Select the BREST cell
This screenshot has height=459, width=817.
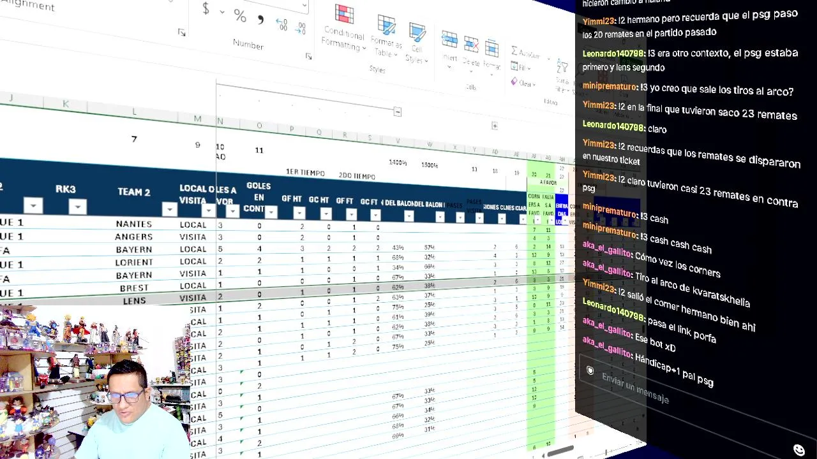pyautogui.click(x=134, y=288)
